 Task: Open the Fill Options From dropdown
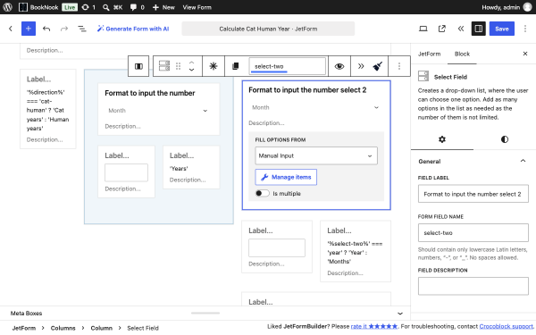click(x=316, y=155)
